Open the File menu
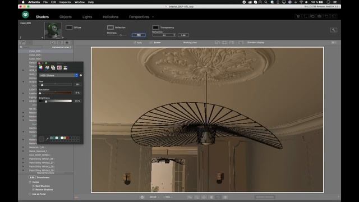Image resolution: width=359 pixels, height=202 pixels. [x=45, y=2]
